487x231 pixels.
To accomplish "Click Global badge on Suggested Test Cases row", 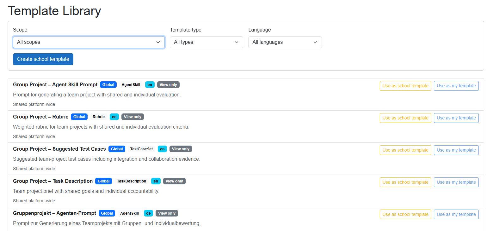I will pos(117,149).
